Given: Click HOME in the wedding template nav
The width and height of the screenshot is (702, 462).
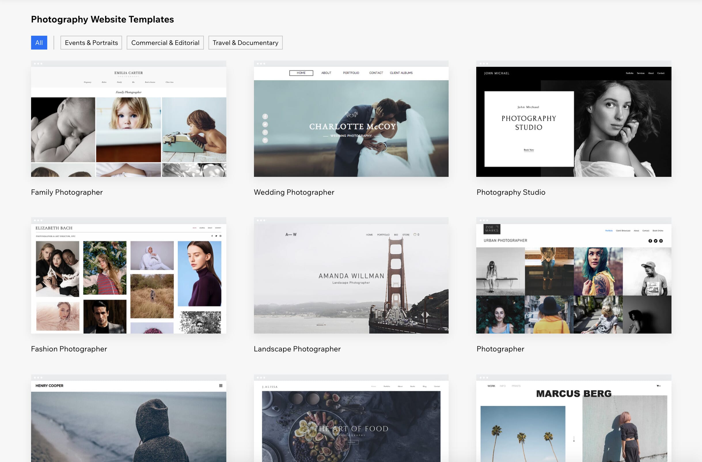Looking at the screenshot, I should (x=301, y=73).
